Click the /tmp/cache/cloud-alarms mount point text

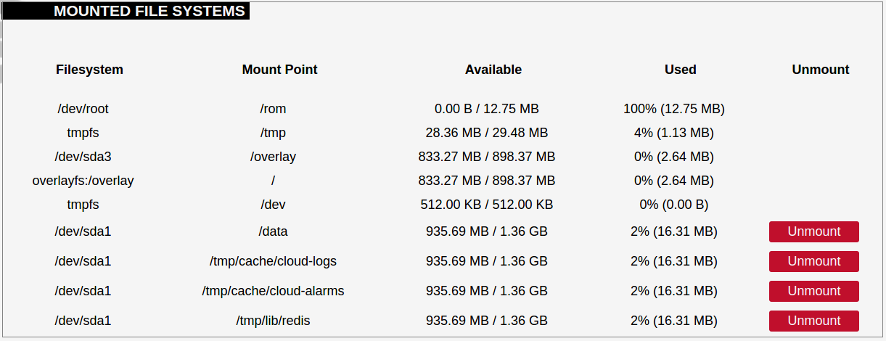[273, 291]
